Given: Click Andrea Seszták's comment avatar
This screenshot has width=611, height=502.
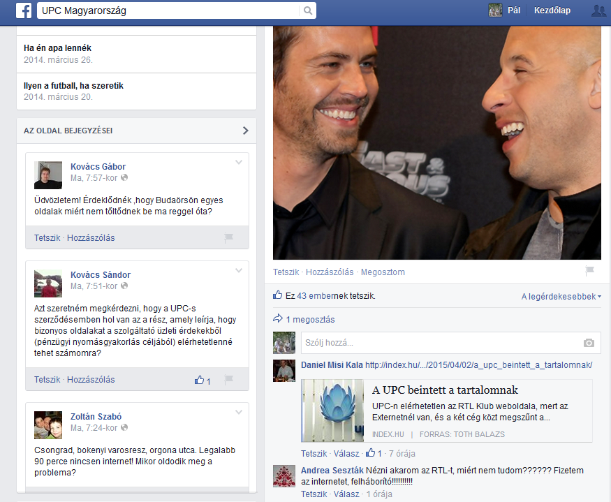Looking at the screenshot, I should pos(284,476).
